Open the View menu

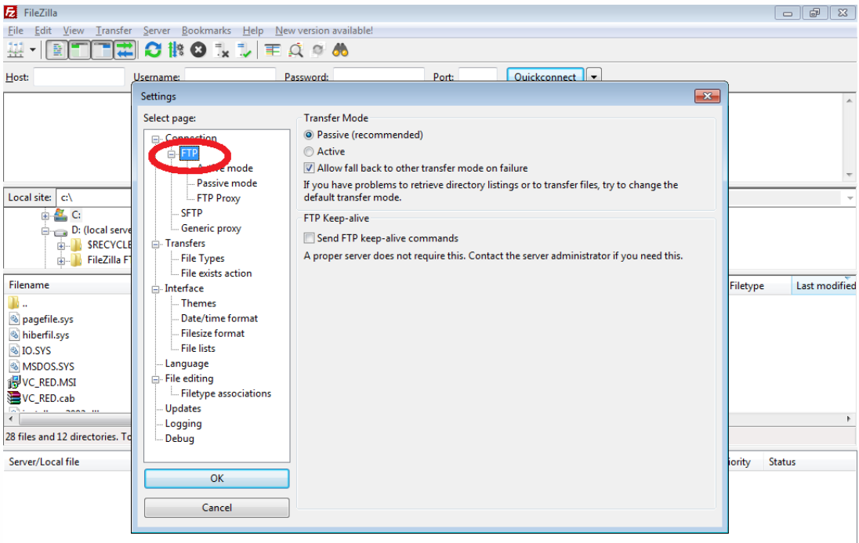74,31
